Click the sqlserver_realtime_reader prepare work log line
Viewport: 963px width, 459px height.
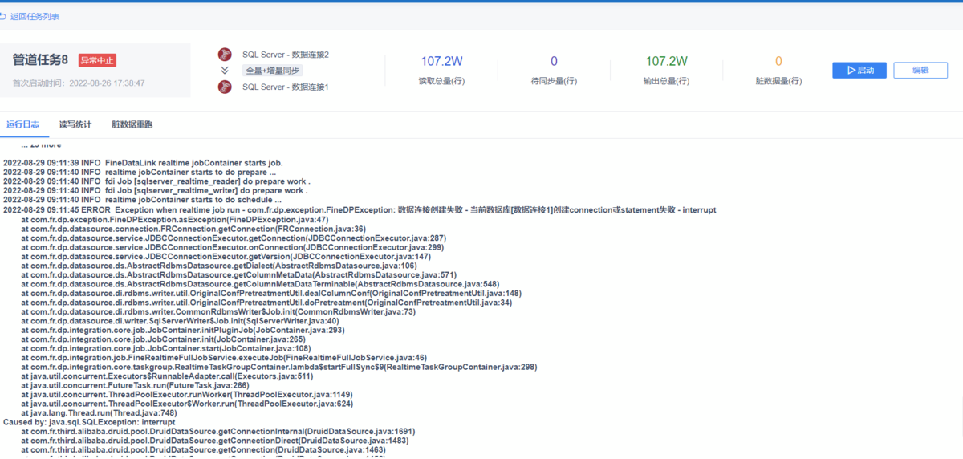[x=156, y=181]
